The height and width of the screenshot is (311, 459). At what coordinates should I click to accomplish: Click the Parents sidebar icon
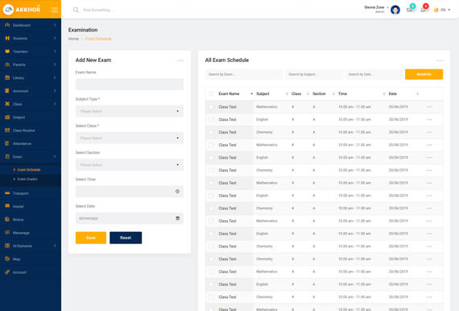click(x=7, y=64)
